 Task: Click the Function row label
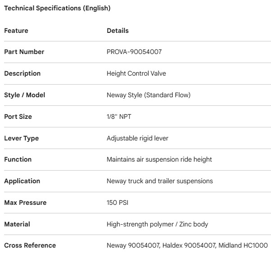18,159
